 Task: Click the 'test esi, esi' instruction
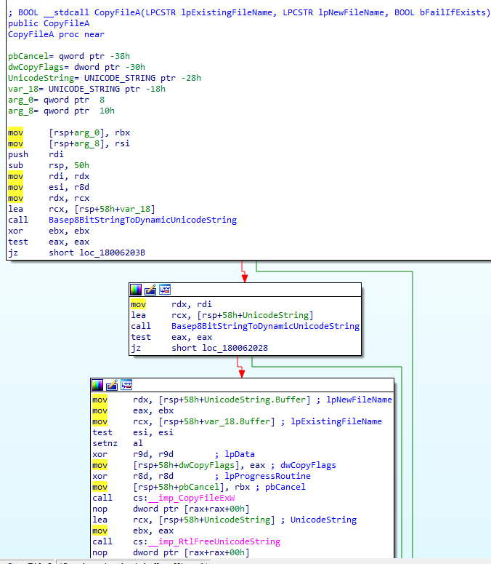pos(133,432)
